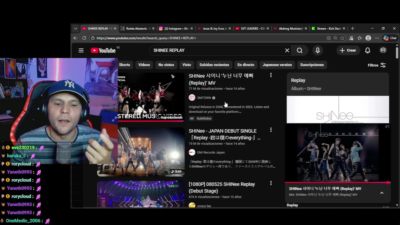400x225 pixels.
Task: Click the SHINee album cover image
Action: pyautogui.click(x=338, y=110)
